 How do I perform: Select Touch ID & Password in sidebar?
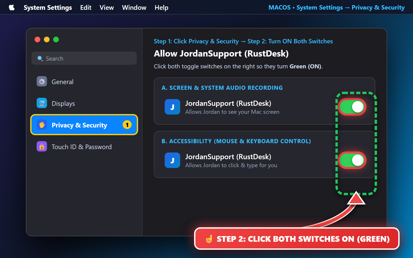(84, 147)
